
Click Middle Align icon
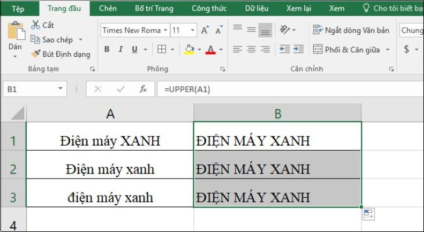tap(251, 30)
